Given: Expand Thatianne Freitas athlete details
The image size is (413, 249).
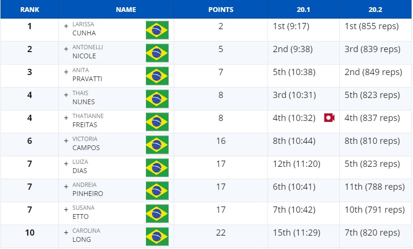Looking at the screenshot, I should click(66, 118).
